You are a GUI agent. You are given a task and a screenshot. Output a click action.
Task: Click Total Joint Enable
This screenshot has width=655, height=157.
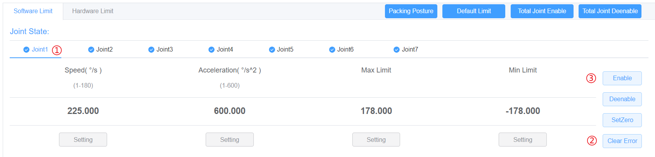point(542,11)
